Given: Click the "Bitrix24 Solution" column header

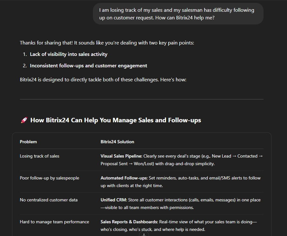Looking at the screenshot, I should click(x=117, y=142).
